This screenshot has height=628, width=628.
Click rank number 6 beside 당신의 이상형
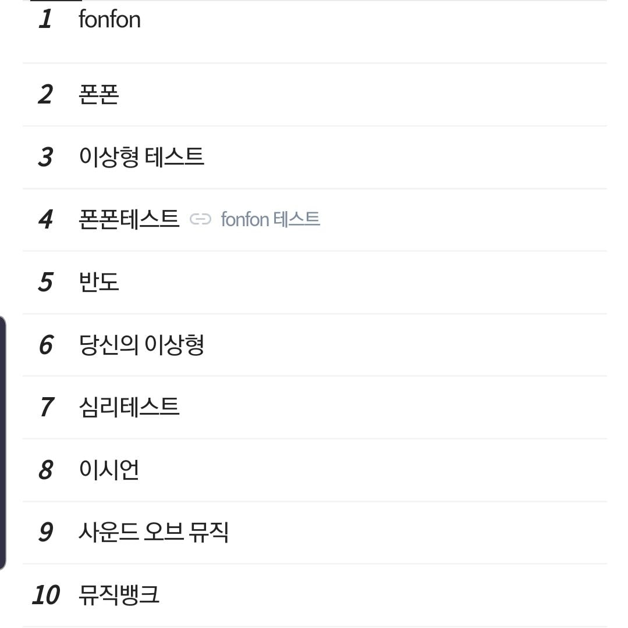pyautogui.click(x=45, y=345)
